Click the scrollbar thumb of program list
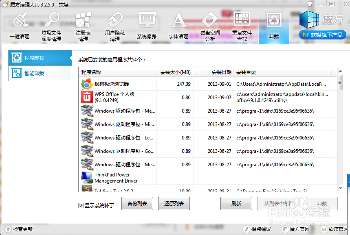Screen dimensions: 350x235 click(340, 83)
